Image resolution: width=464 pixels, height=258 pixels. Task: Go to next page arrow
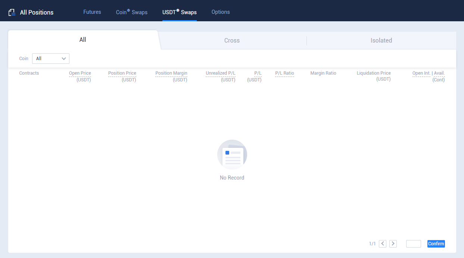(393, 244)
